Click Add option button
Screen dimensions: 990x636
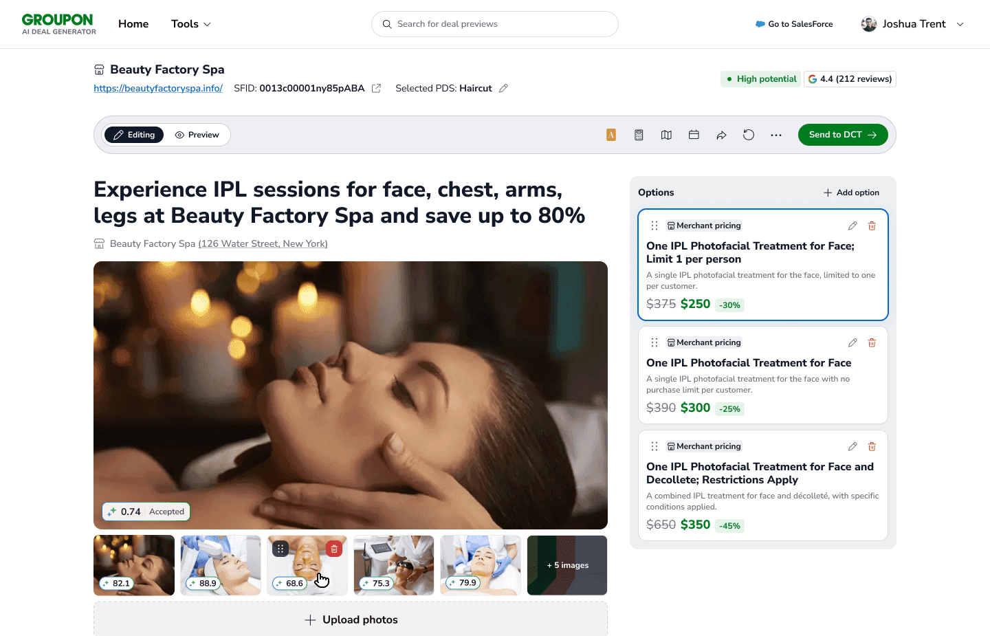tap(851, 193)
